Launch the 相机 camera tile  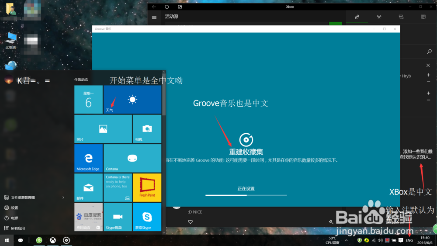[147, 129]
